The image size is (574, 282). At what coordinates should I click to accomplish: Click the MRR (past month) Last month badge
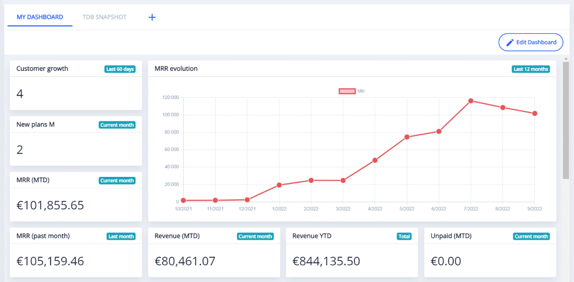point(121,237)
